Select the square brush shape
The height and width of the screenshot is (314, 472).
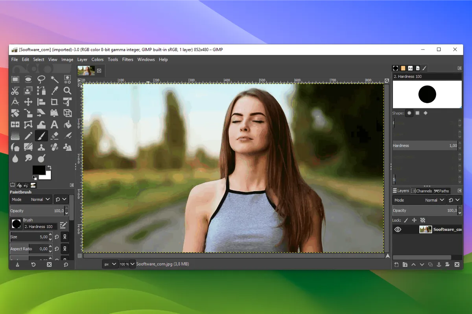[x=417, y=113]
